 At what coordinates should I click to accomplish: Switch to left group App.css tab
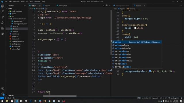[48, 5]
